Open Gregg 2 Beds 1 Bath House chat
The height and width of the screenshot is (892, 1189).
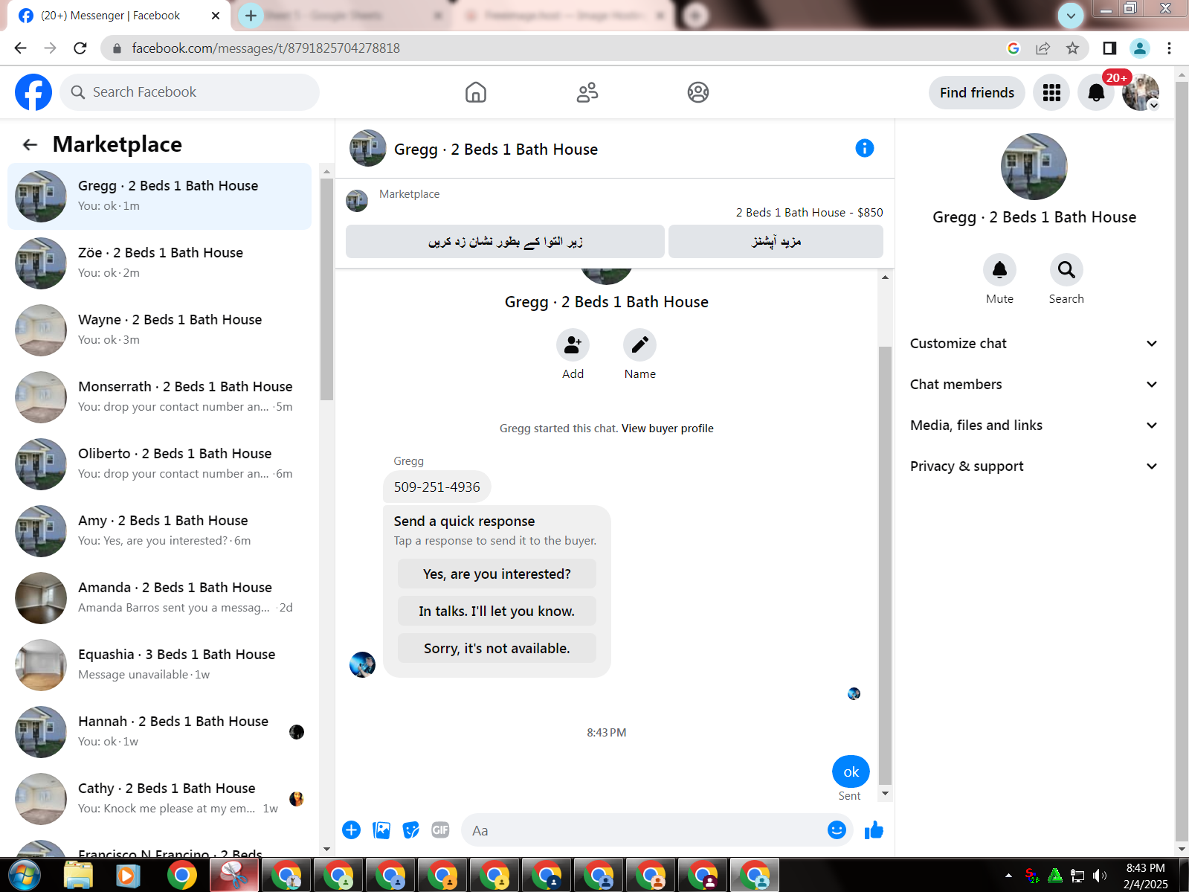click(x=160, y=196)
